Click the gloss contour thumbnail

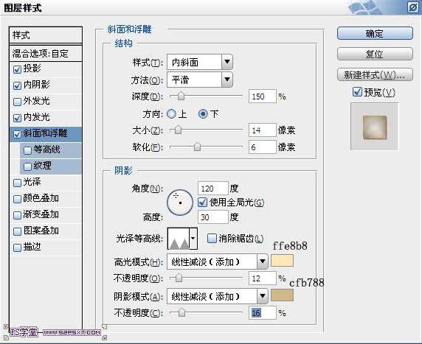[x=179, y=239]
